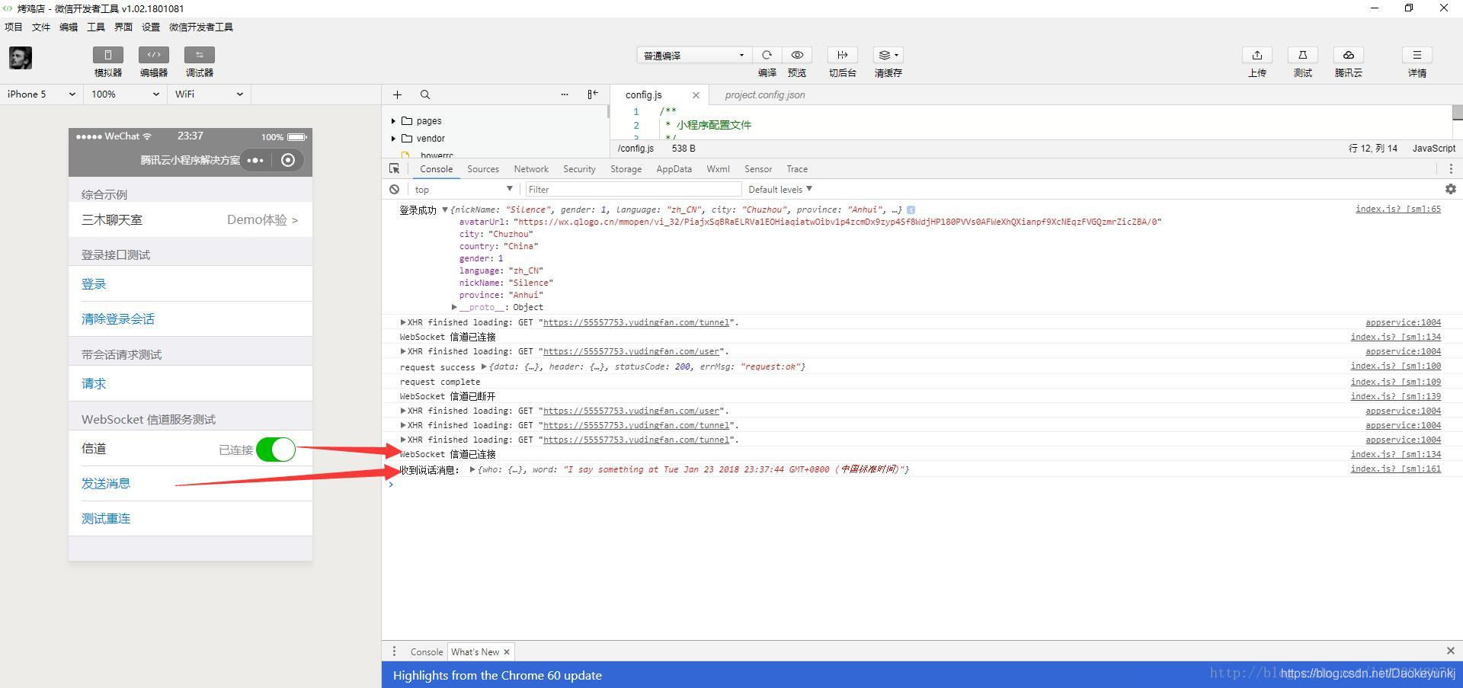This screenshot has height=688, width=1463.
Task: Focus the console Filter input field
Action: (632, 189)
